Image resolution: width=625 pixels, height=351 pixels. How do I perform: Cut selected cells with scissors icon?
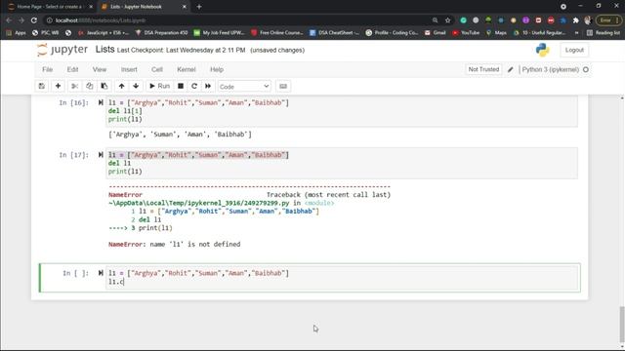pyautogui.click(x=74, y=86)
